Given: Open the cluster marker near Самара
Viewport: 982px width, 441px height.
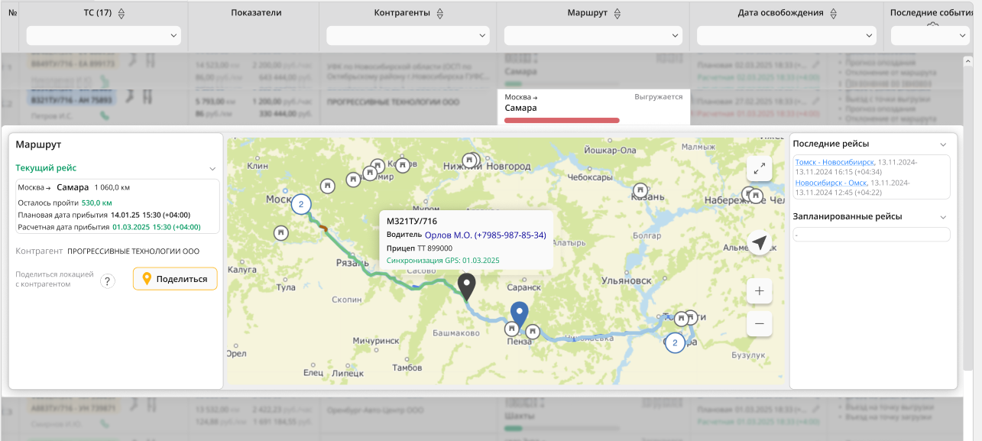Looking at the screenshot, I should click(674, 343).
